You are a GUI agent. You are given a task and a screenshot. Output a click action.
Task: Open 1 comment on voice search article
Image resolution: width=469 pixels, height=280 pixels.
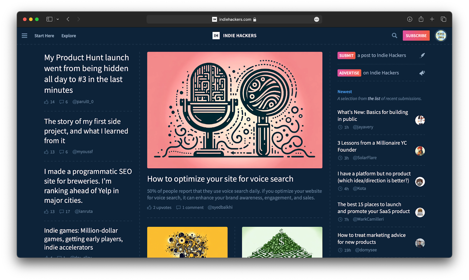point(190,208)
